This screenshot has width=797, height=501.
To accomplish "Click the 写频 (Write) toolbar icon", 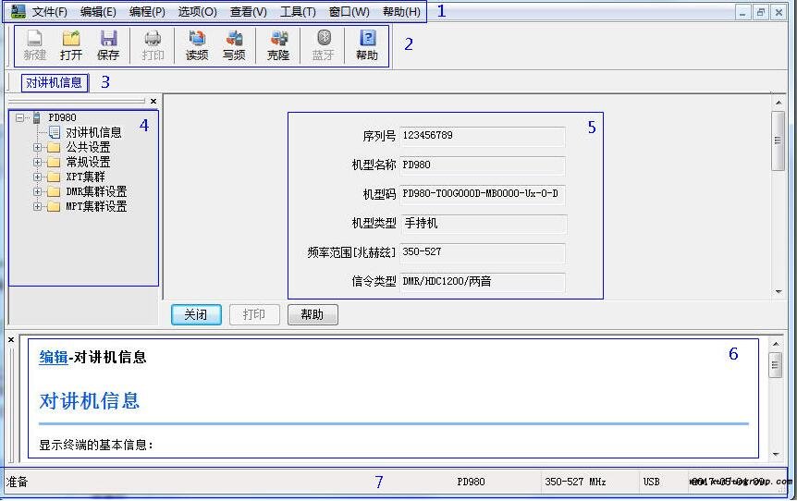I will (x=234, y=45).
